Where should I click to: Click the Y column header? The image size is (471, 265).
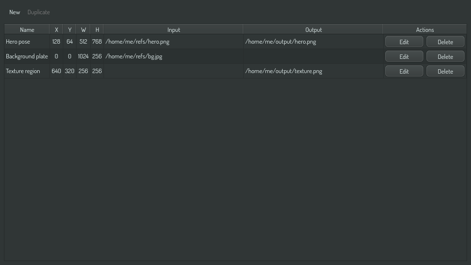70,29
